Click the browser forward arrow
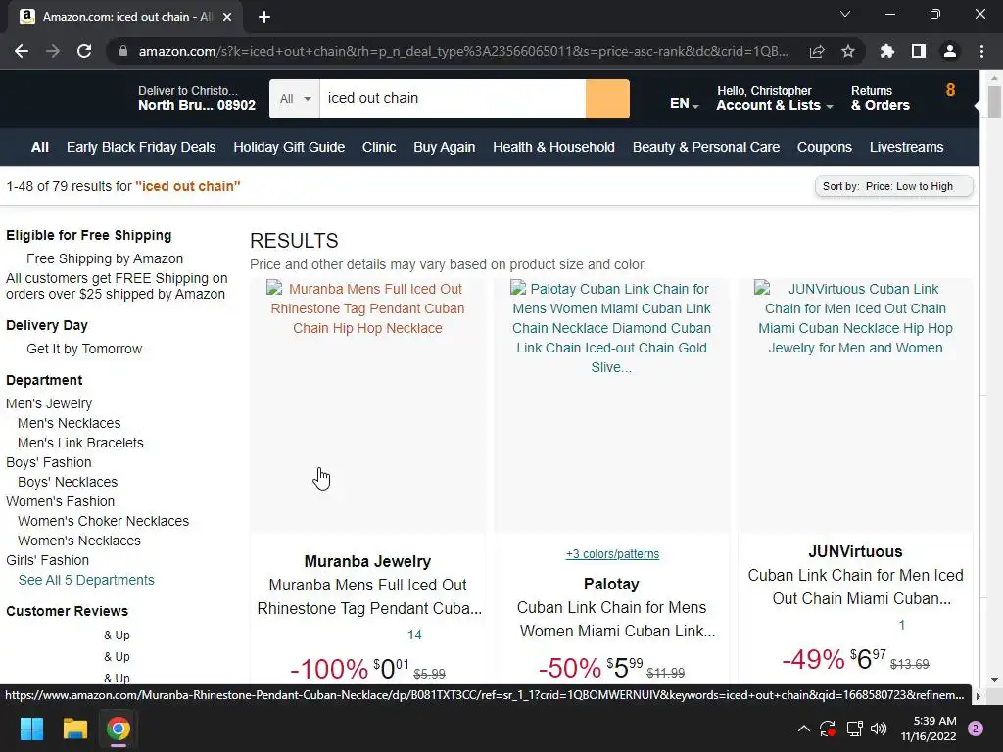Viewport: 1003px width, 752px height. [53, 51]
